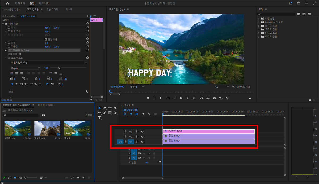Select the Razor tool in the toolbox
The width and height of the screenshot is (319, 184).
[x=115, y=108]
